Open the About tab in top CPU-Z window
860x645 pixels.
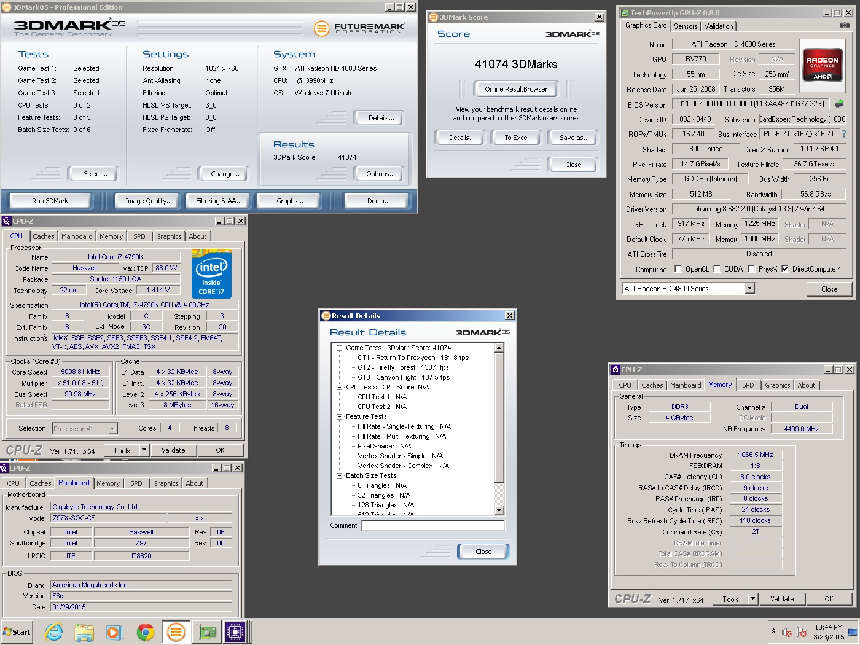(198, 237)
